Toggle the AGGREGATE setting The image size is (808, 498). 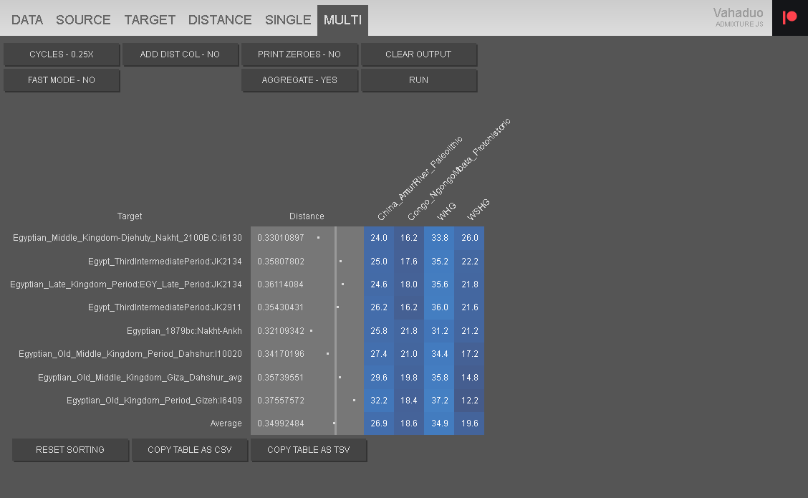(299, 80)
